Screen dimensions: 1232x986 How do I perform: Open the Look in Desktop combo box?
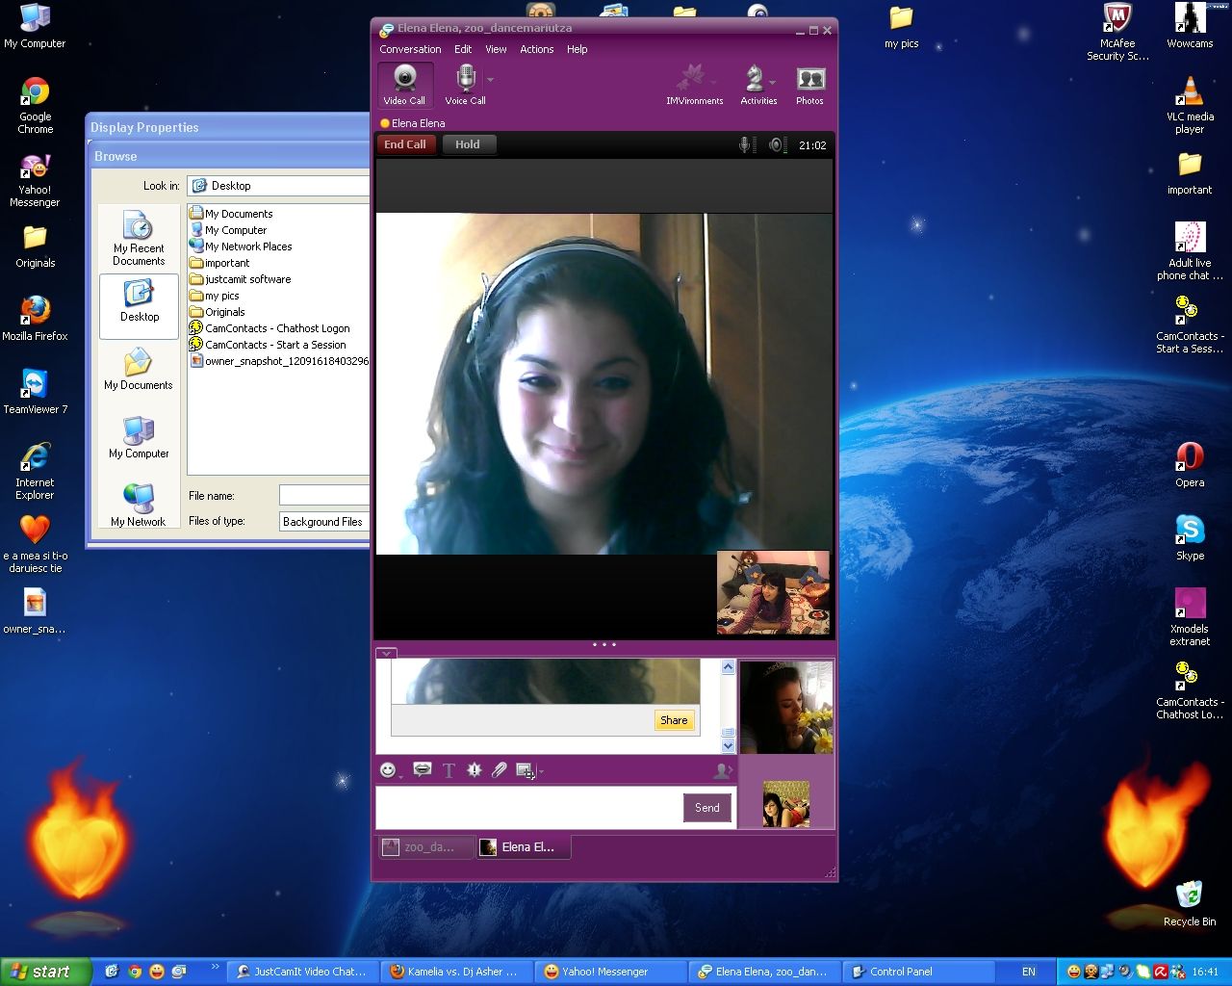coord(279,186)
